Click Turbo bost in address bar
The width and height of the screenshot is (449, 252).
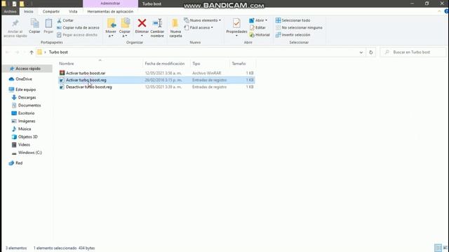[58, 52]
